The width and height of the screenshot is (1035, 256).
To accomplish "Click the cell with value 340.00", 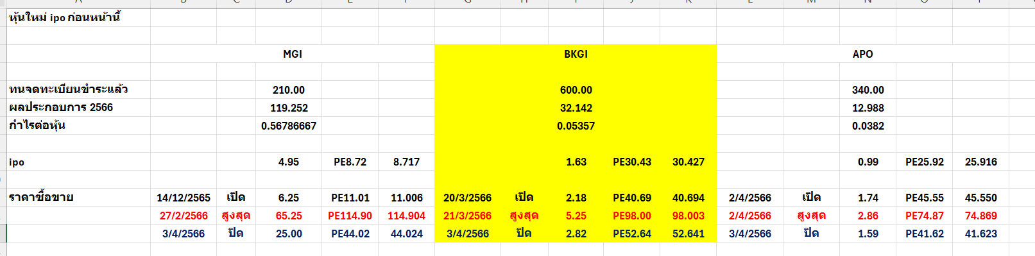I will click(868, 90).
